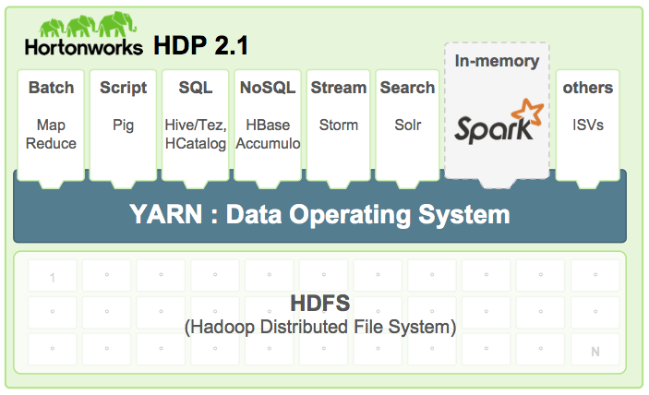Image resolution: width=649 pixels, height=395 pixels.
Task: Pick HBase Accumulo under NoSQL
Action: pyautogui.click(x=267, y=134)
